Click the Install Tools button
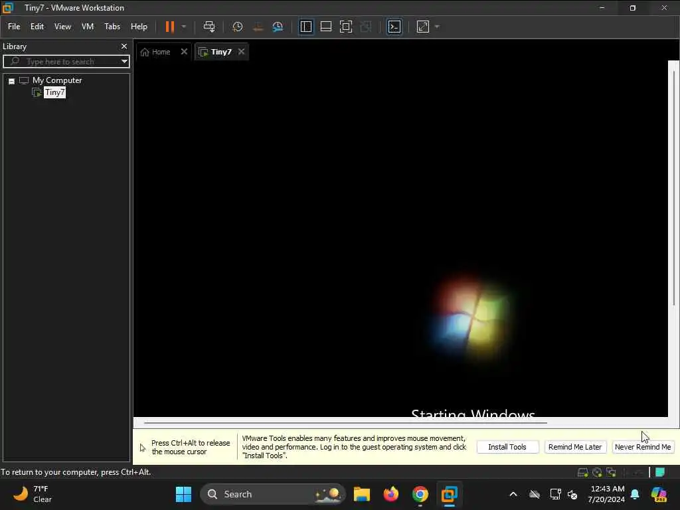This screenshot has width=680, height=510. (507, 447)
